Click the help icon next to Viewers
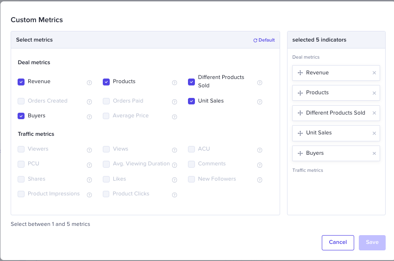Image resolution: width=394 pixels, height=261 pixels. (x=89, y=150)
